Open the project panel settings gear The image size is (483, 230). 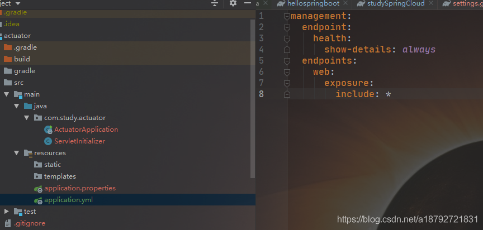point(233,3)
